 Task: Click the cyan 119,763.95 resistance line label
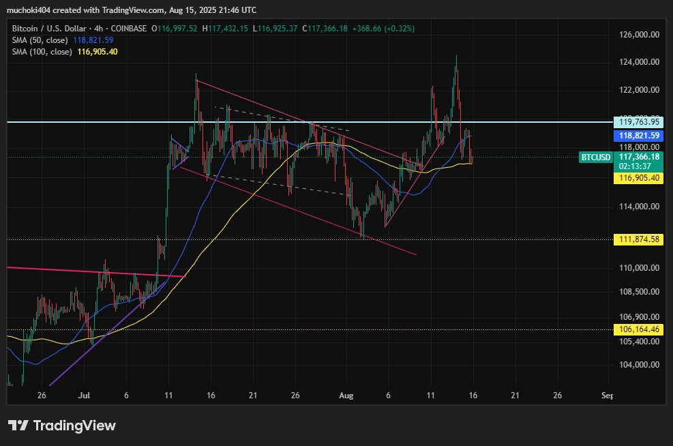point(639,121)
